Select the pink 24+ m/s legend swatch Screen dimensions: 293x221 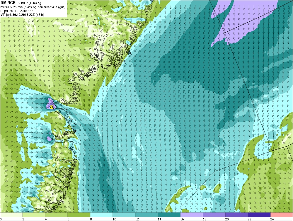point(282,215)
